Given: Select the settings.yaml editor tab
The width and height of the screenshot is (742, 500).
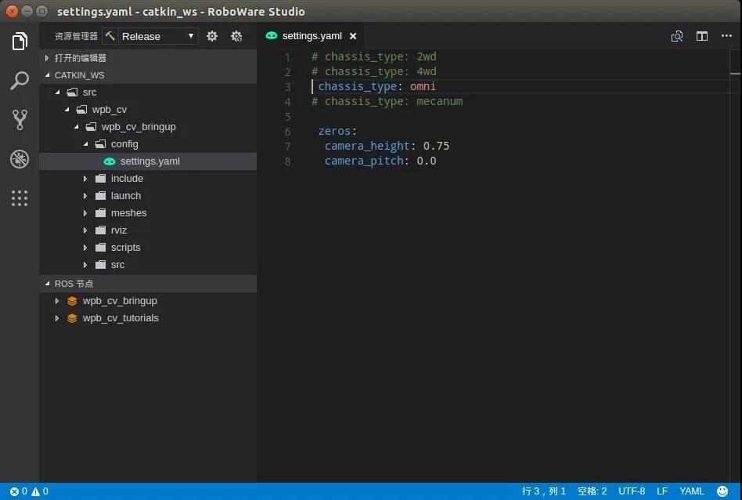Looking at the screenshot, I should coord(311,36).
